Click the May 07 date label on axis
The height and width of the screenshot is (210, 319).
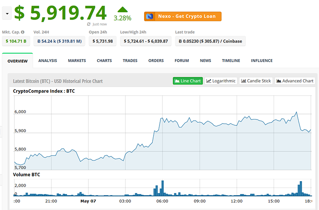tap(88, 201)
